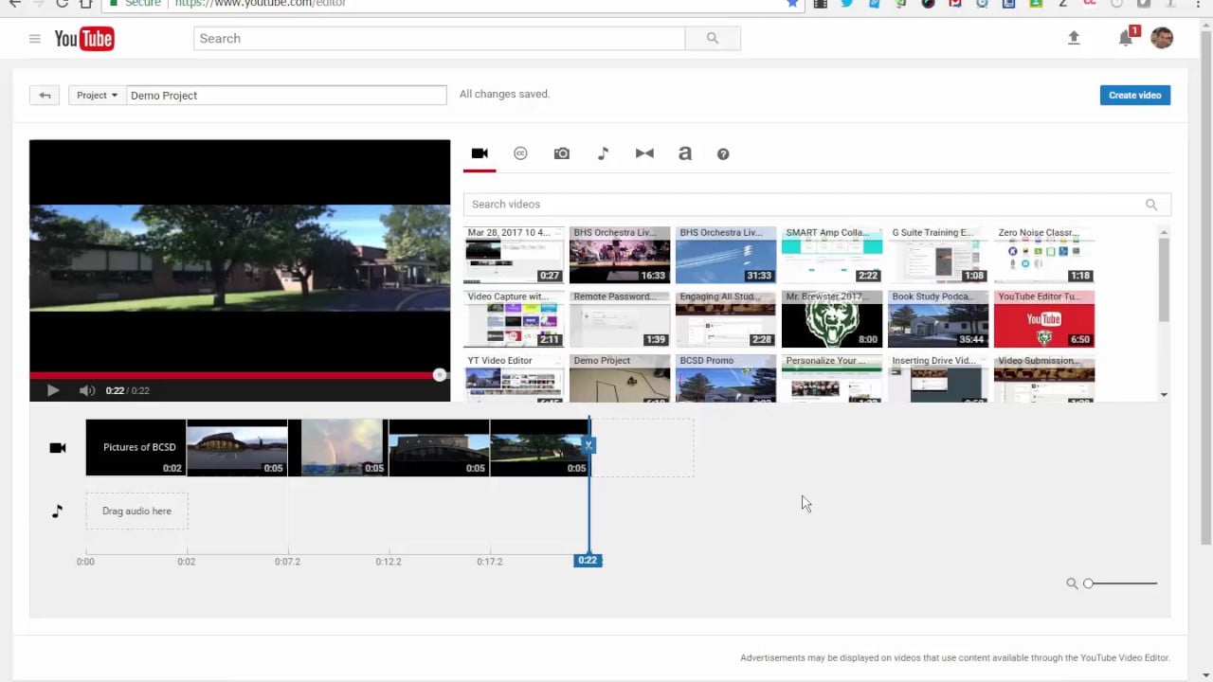The height and width of the screenshot is (682, 1213).
Task: Select the BCSD Promo video thumbnail
Action: click(725, 379)
